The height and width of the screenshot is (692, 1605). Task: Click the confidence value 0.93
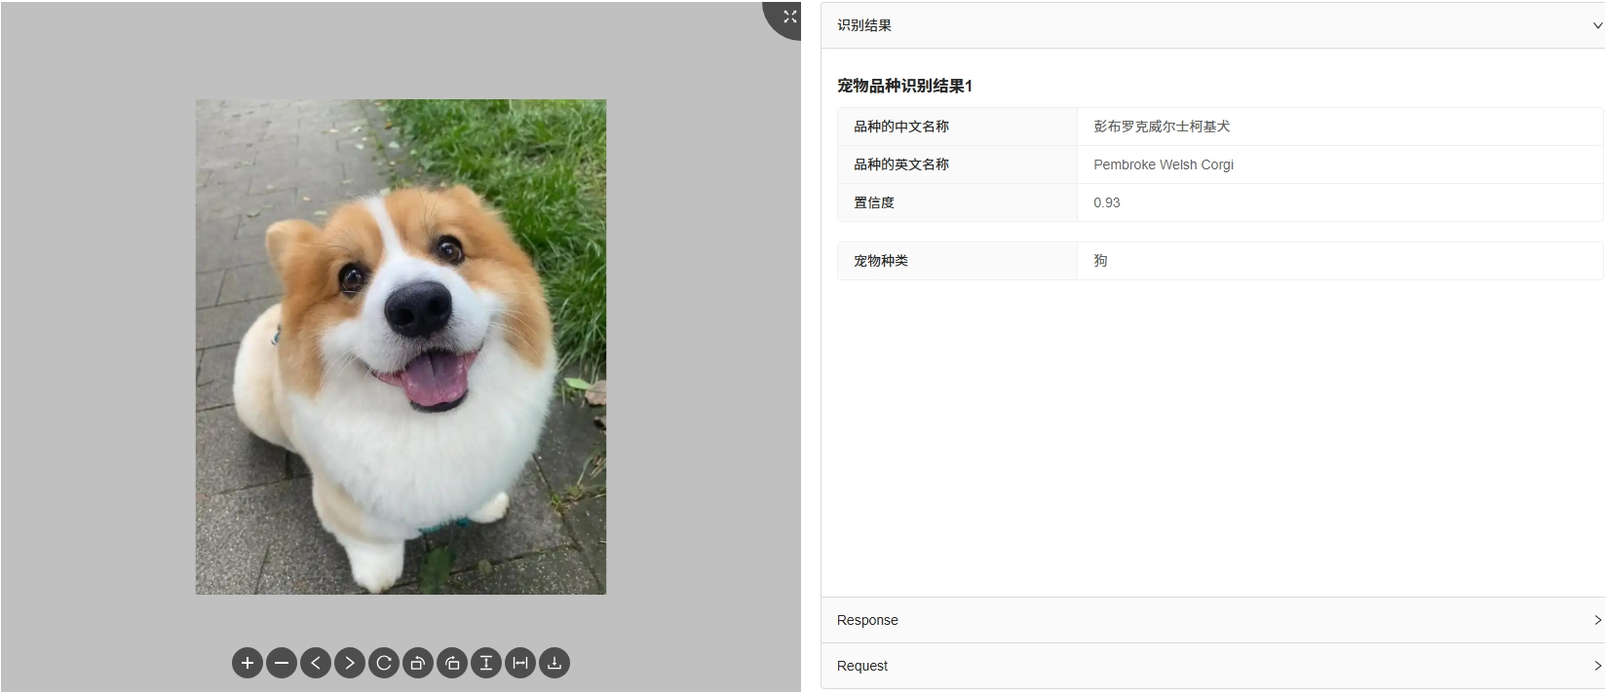click(x=1107, y=202)
